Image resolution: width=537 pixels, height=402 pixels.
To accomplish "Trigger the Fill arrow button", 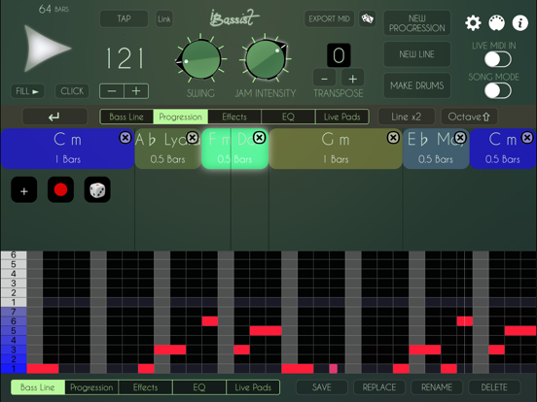I will [x=27, y=91].
